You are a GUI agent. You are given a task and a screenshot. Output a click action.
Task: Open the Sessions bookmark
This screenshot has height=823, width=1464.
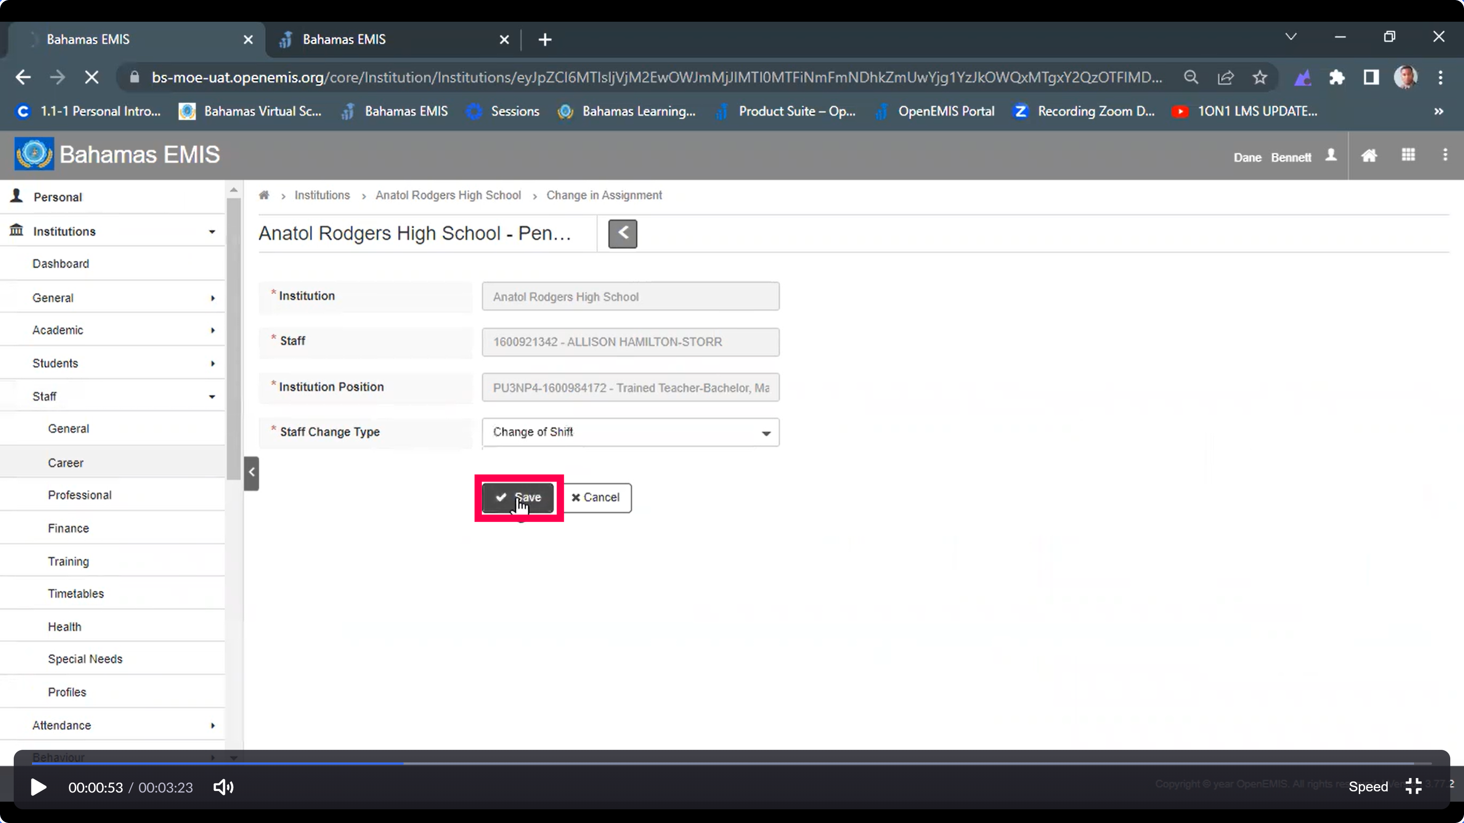[x=502, y=111]
